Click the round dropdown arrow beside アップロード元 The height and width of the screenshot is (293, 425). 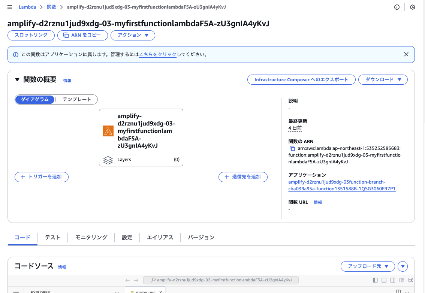click(x=403, y=266)
